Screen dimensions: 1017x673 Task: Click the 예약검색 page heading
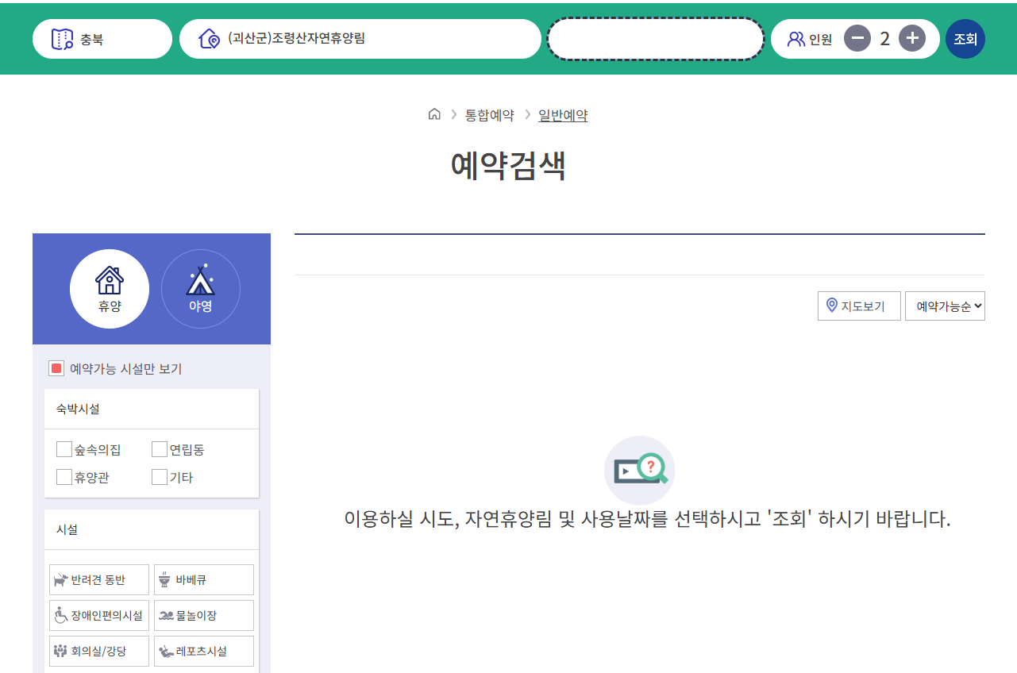pos(508,166)
